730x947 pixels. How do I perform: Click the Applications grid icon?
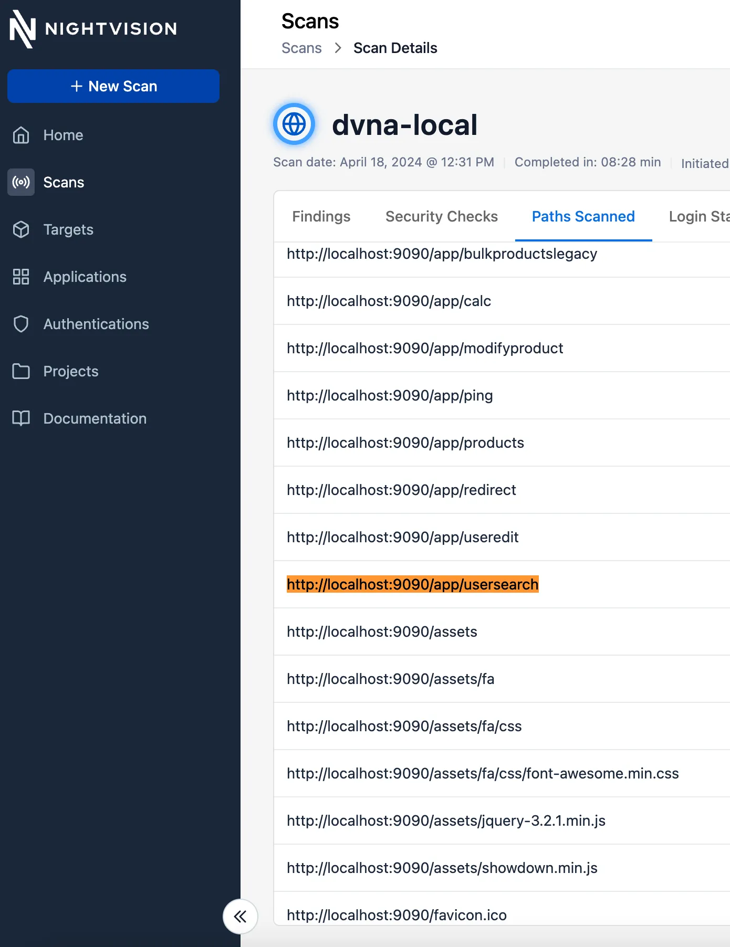pos(21,277)
